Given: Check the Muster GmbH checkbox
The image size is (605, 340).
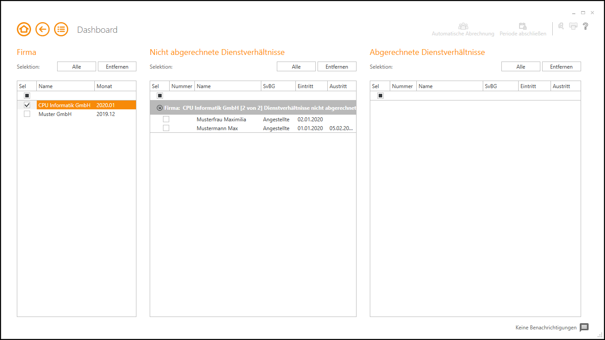Looking at the screenshot, I should (x=27, y=114).
